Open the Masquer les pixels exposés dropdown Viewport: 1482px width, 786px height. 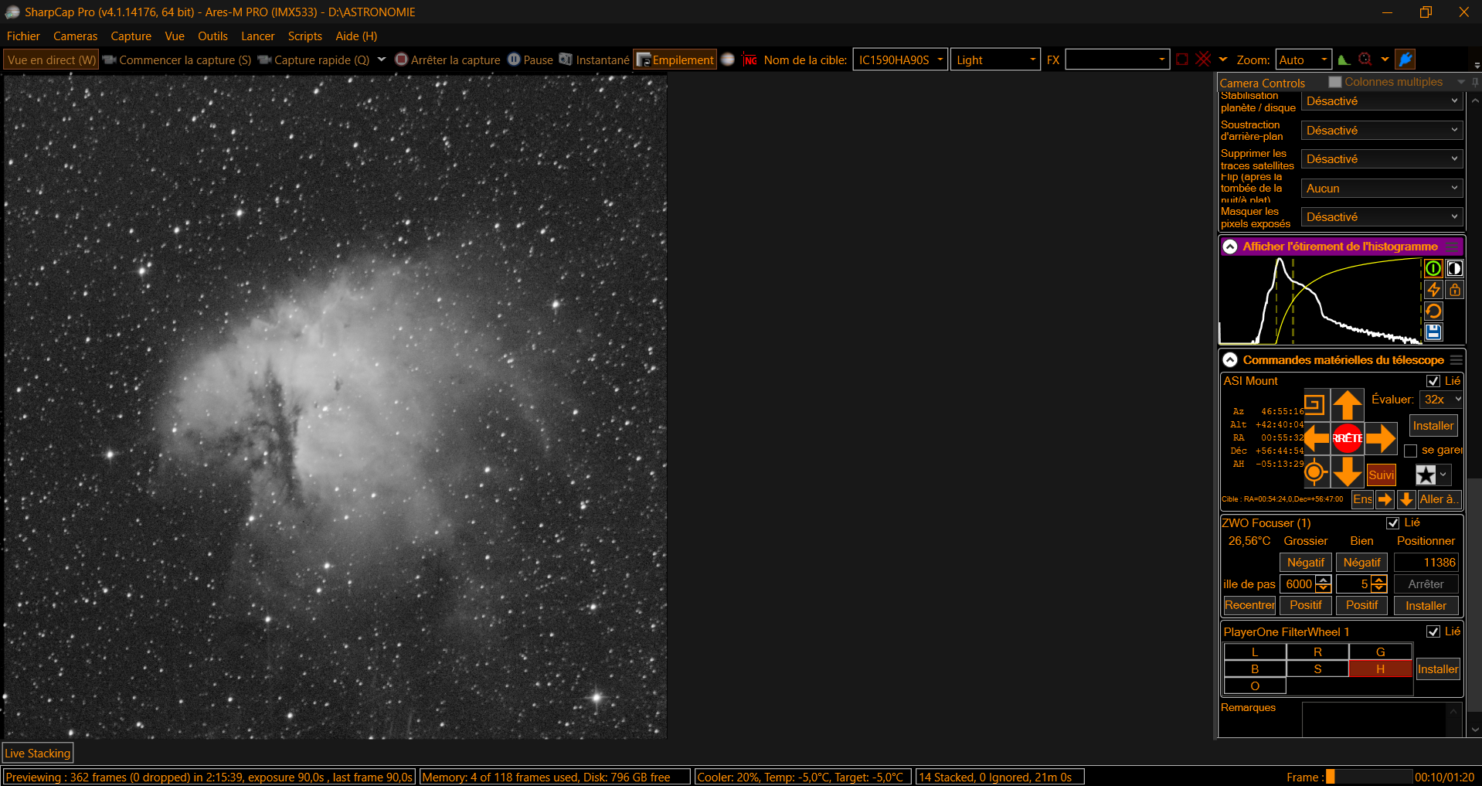pyautogui.click(x=1382, y=217)
